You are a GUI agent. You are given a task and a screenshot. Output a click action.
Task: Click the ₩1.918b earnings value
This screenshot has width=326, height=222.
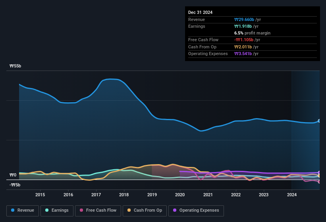click(x=243, y=26)
